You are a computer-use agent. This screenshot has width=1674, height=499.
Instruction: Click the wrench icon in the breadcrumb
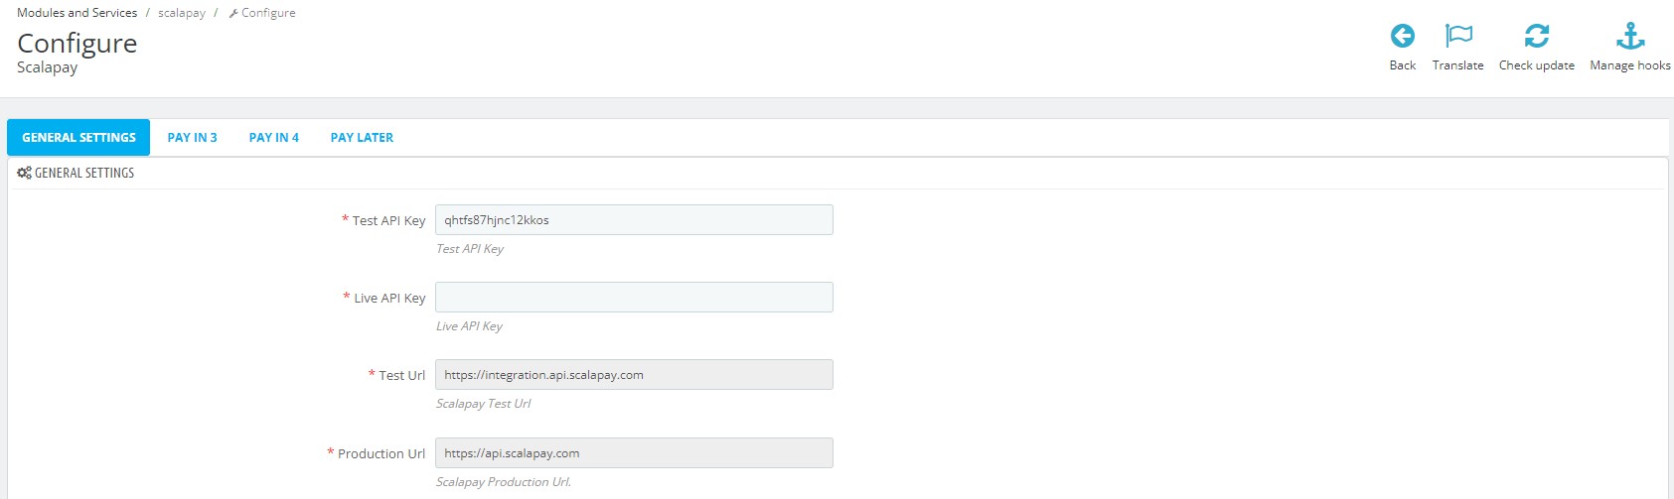pos(232,13)
